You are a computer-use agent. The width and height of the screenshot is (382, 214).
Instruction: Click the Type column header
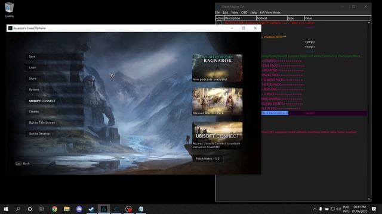click(x=295, y=18)
